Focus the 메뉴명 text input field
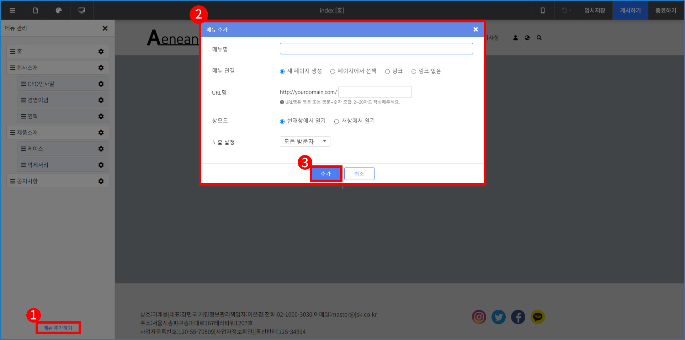This screenshot has height=340, width=685. (376, 49)
